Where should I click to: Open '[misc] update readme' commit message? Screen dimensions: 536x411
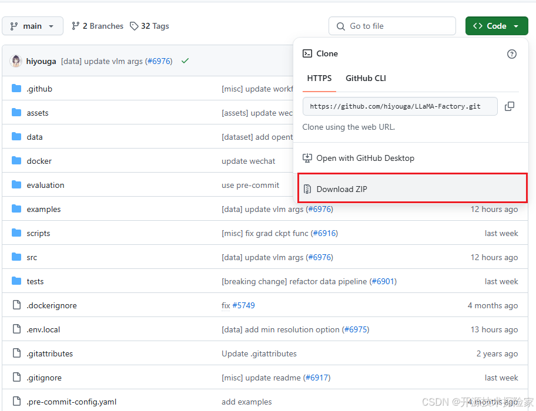pyautogui.click(x=261, y=378)
